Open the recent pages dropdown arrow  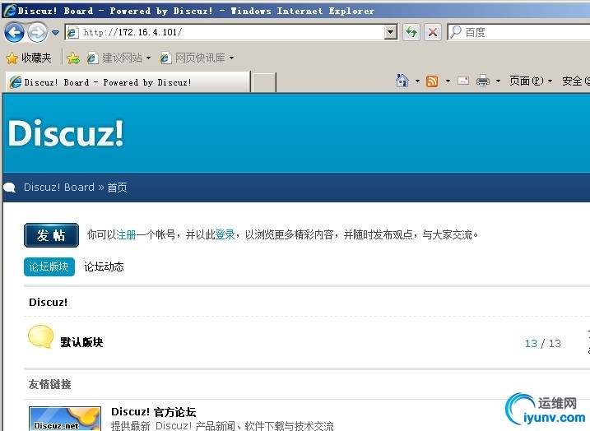(56, 33)
